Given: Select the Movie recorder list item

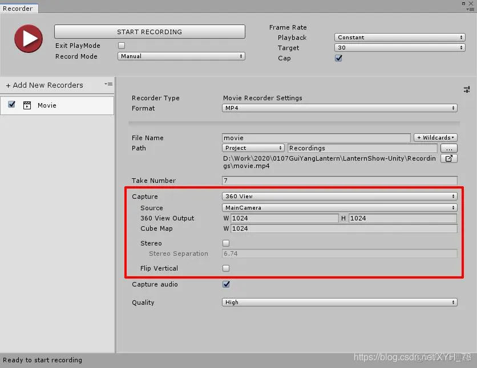Looking at the screenshot, I should [57, 105].
